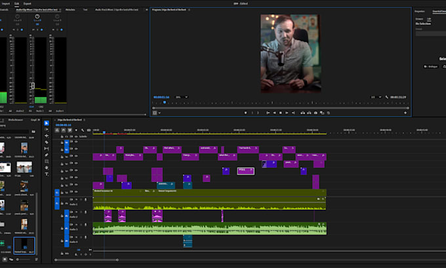Screen dimensions: 446x268
Task: Switch to the Import workspace tab
Action: (6, 4)
